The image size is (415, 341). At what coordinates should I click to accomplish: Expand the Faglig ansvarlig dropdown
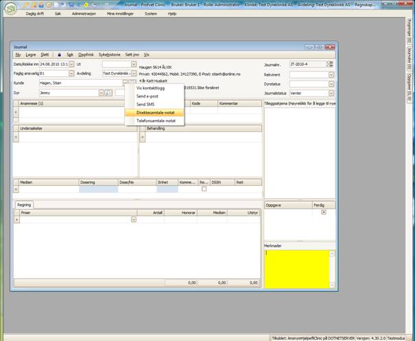71,73
